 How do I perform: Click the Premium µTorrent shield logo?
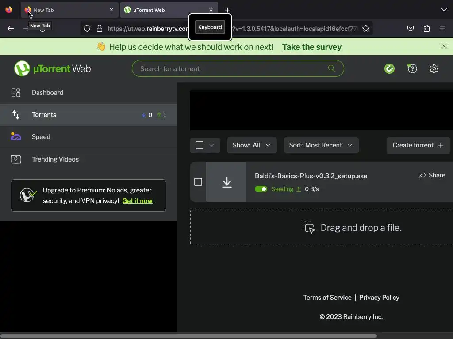click(28, 195)
